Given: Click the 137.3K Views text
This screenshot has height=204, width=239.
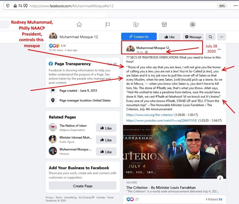Looking at the screenshot, I should pyautogui.click(x=56, y=50).
